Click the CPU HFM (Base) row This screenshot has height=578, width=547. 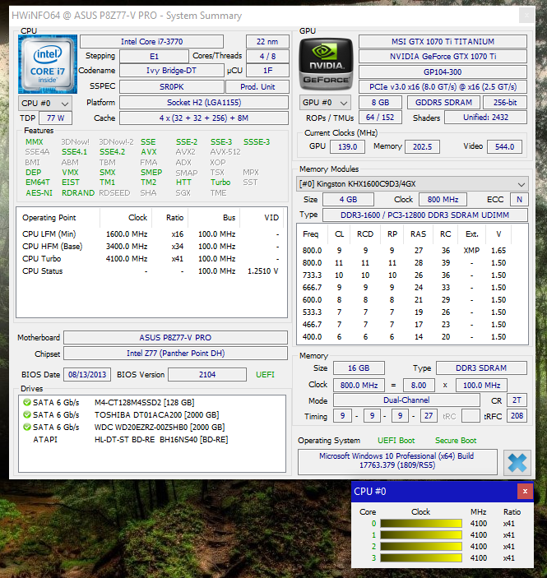click(x=151, y=246)
